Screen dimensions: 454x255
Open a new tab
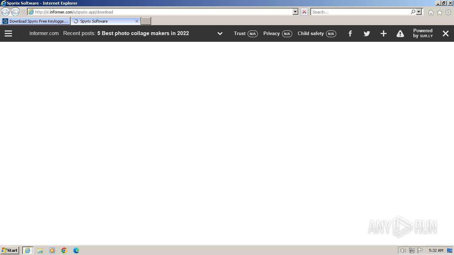146,21
